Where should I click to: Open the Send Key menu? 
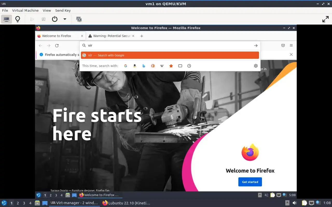point(63,10)
